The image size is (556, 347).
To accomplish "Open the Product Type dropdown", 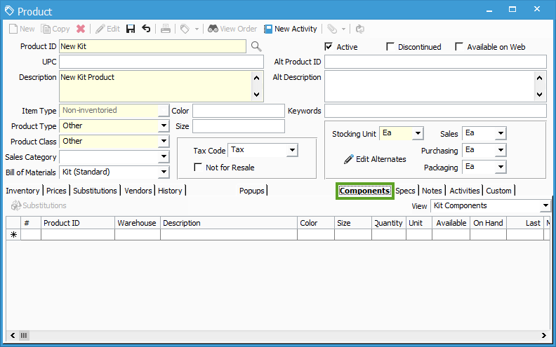I will click(x=164, y=125).
